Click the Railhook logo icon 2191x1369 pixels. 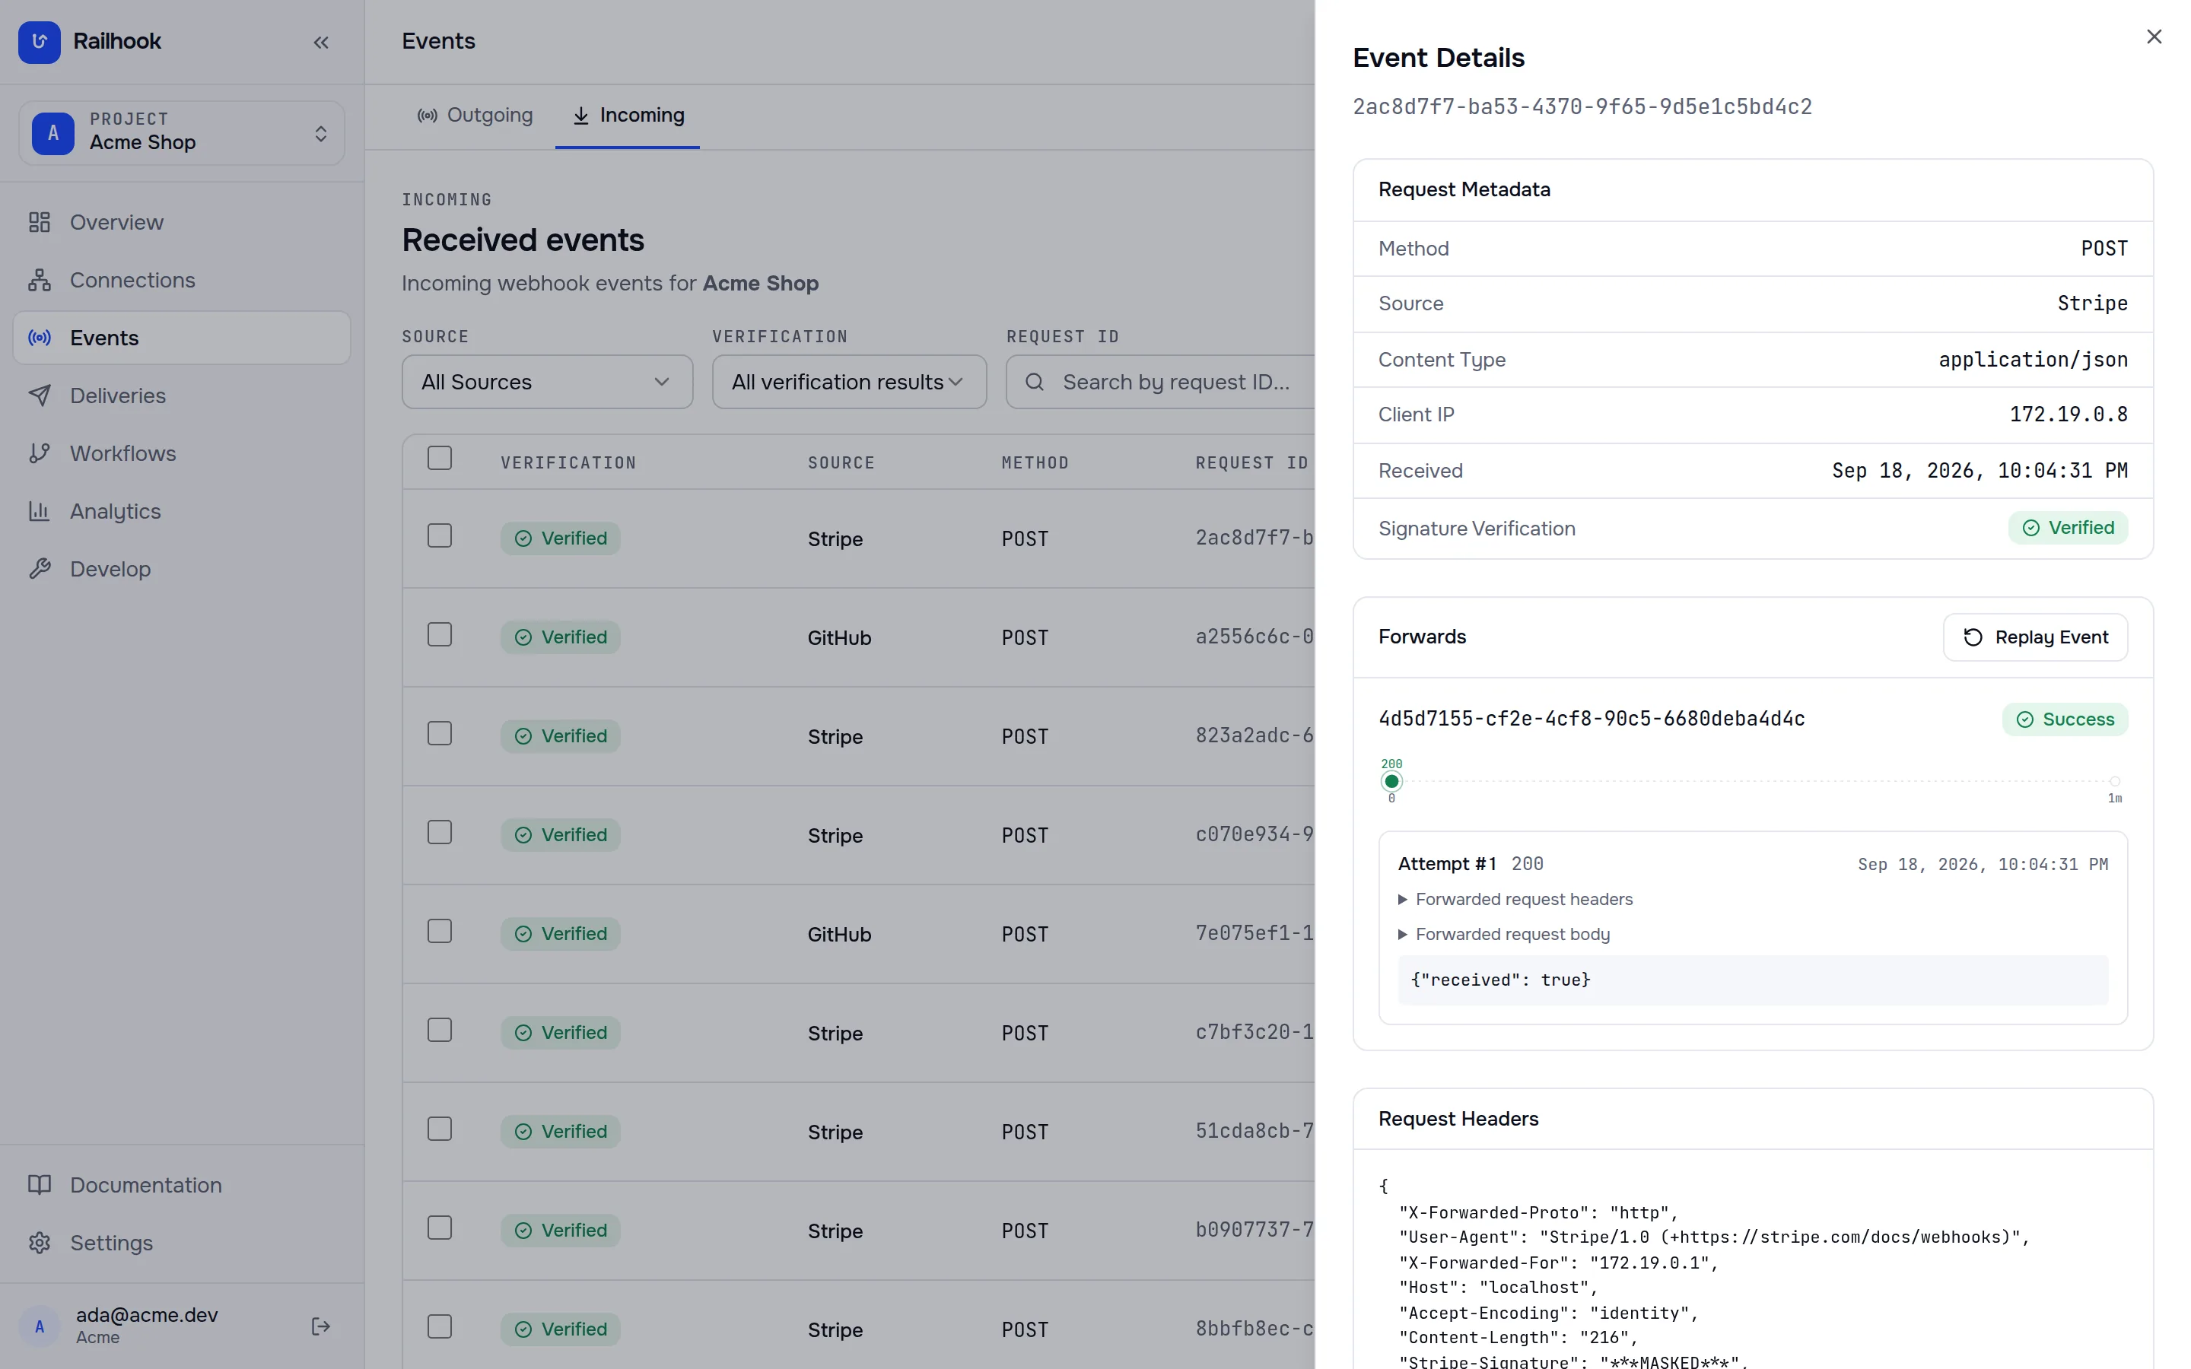39,42
